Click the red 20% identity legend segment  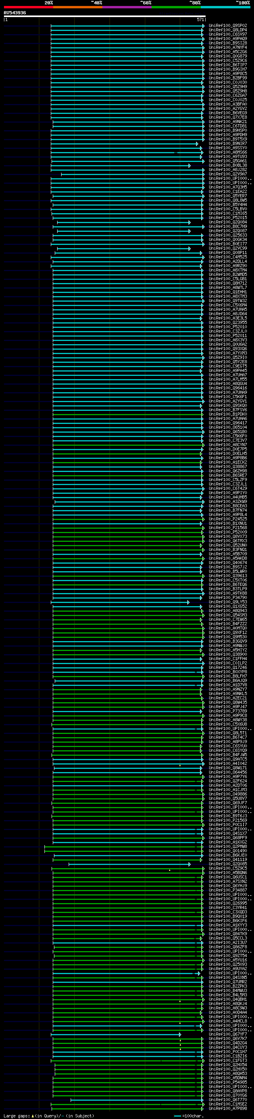(28, 7)
